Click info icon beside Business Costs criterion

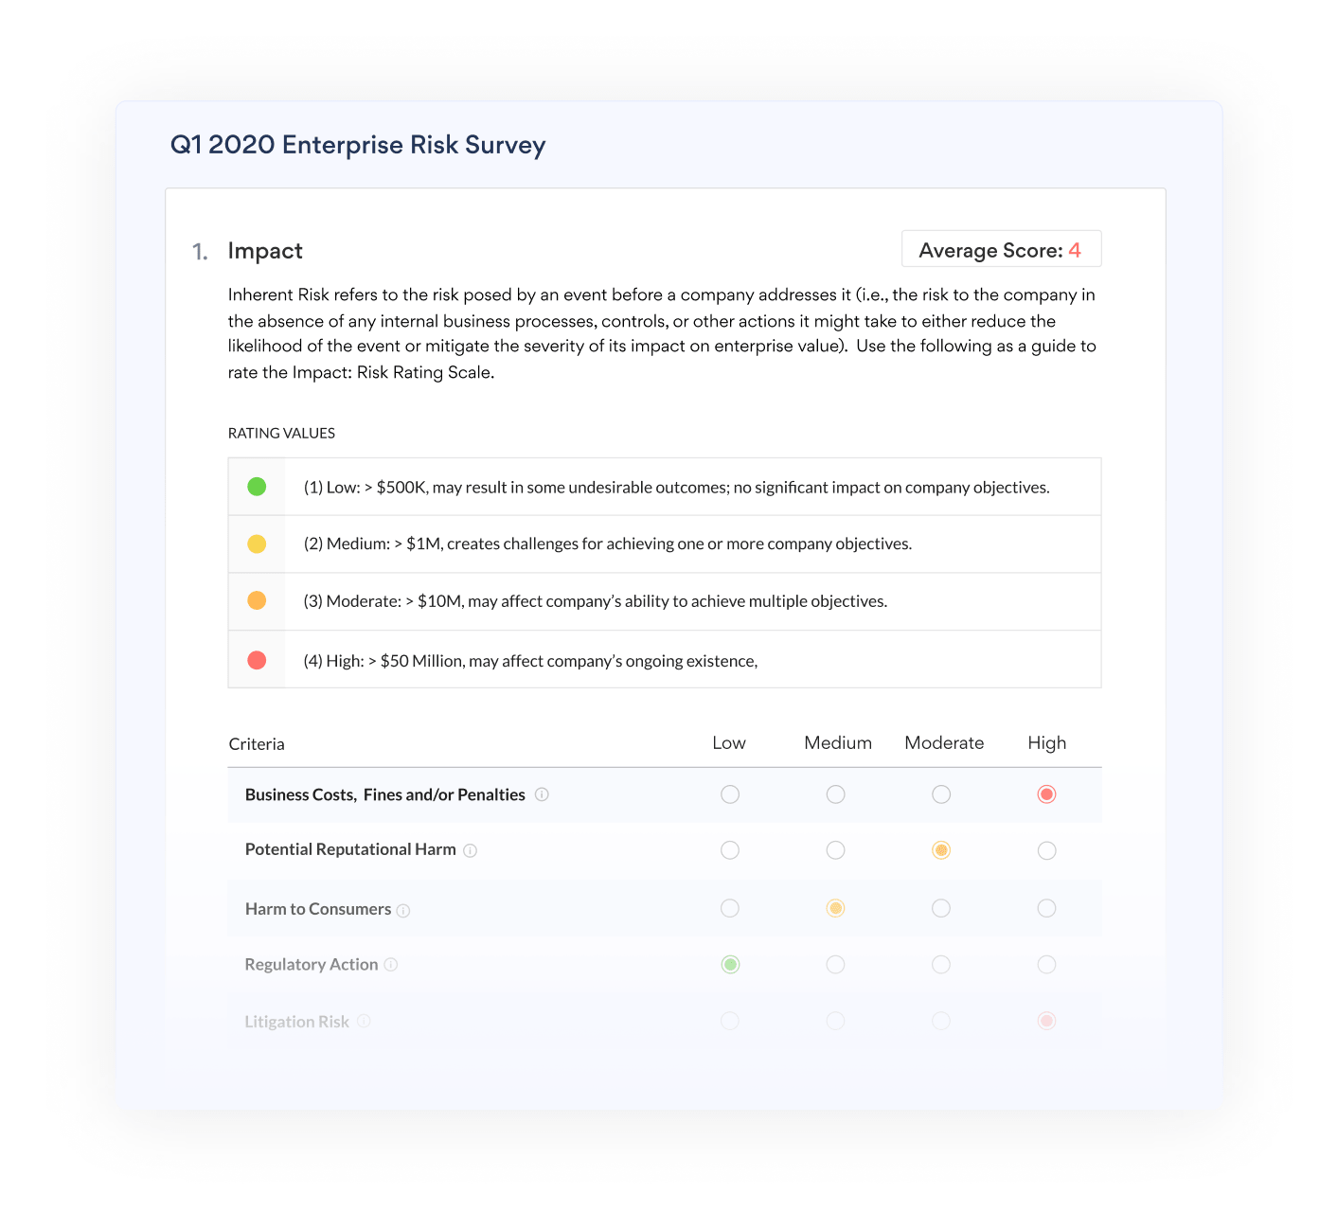pos(542,794)
